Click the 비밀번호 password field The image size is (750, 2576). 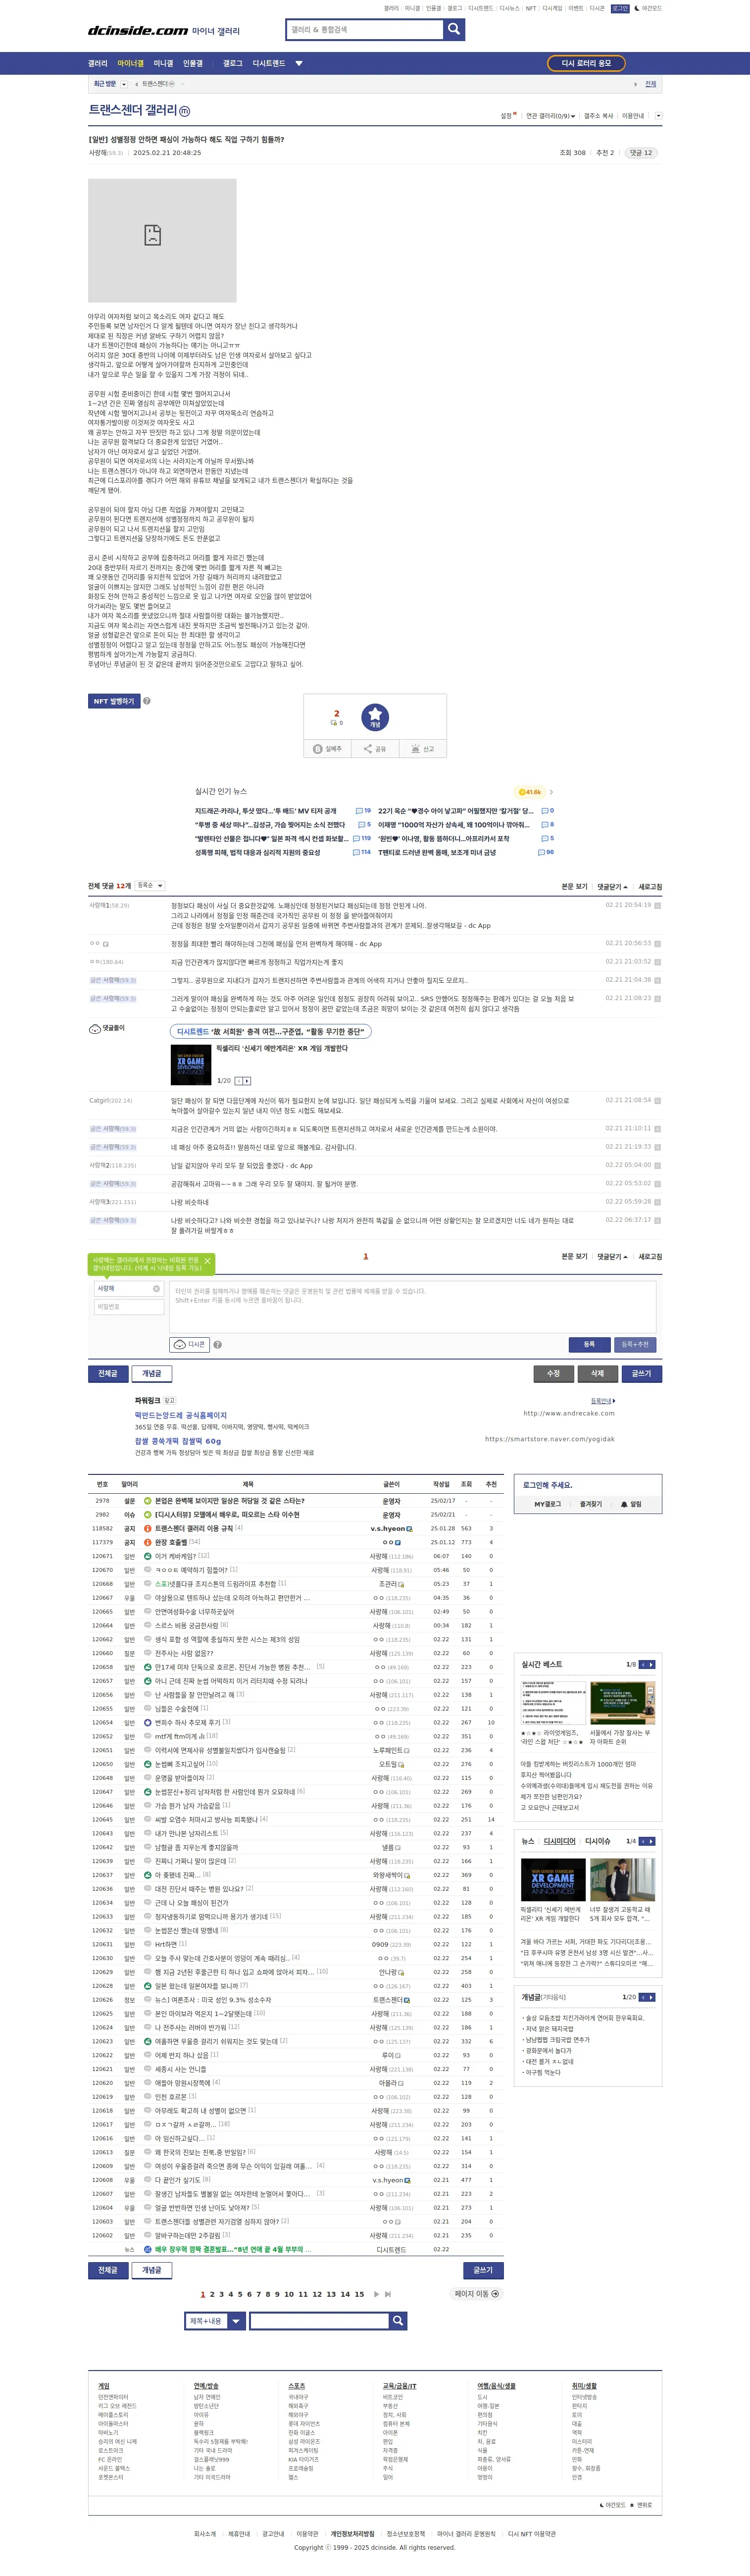[129, 1307]
